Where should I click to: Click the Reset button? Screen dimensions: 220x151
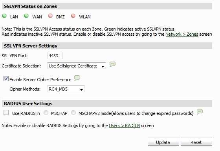[196, 142]
